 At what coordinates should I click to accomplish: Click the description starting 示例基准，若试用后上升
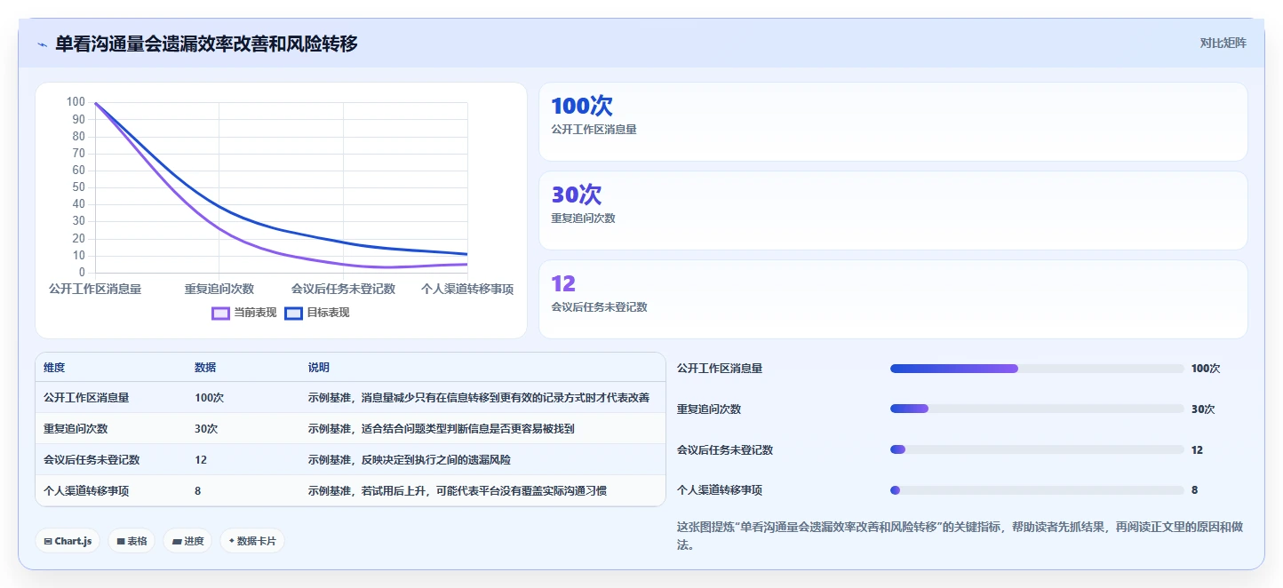[458, 490]
